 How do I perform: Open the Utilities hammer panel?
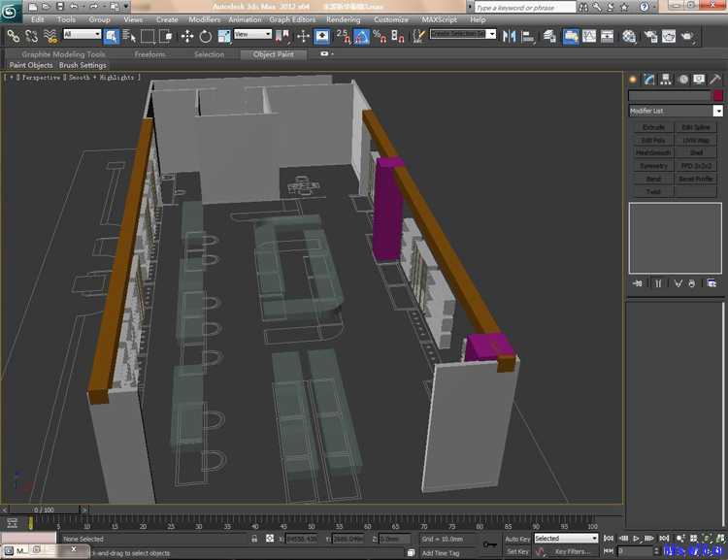tap(715, 80)
